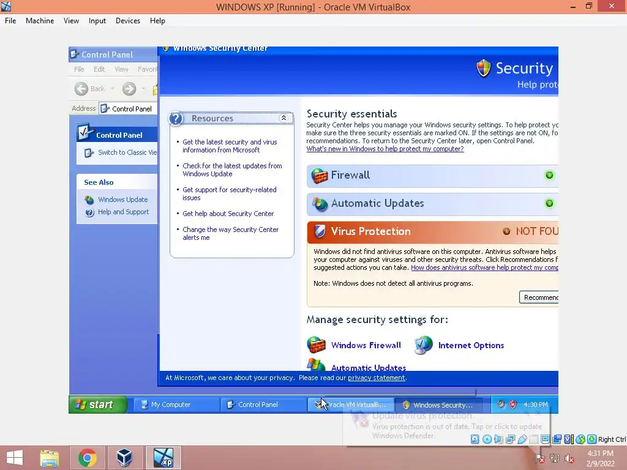627x470 pixels.
Task: Click VirtualBox optical disk status icon
Action: pyautogui.click(x=487, y=439)
